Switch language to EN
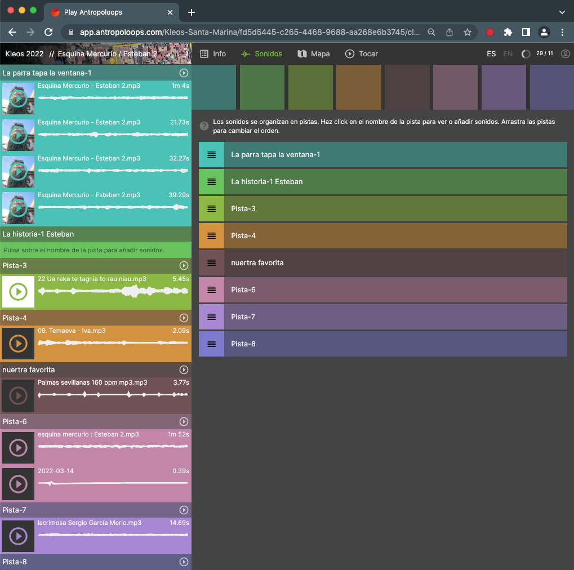 (x=508, y=54)
